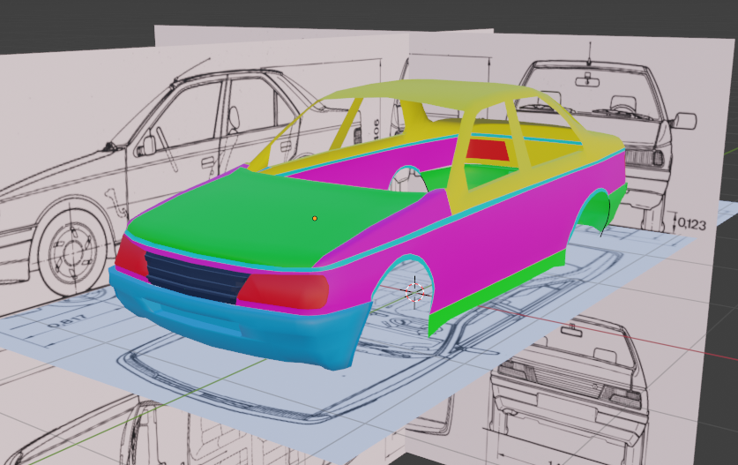Screen dimensions: 738x465
Task: Click the red-white 3D cursor
Action: (x=414, y=293)
